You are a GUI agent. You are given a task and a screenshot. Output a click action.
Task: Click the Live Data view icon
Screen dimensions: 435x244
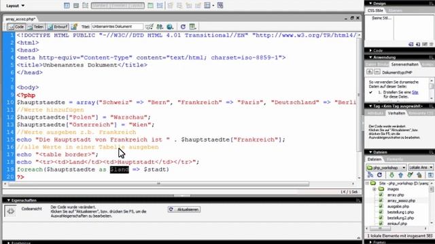pyautogui.click(x=74, y=26)
